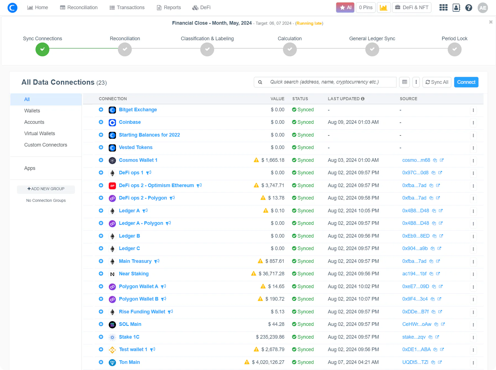Open DeFi ops 1 address in external explorer

[x=440, y=173]
